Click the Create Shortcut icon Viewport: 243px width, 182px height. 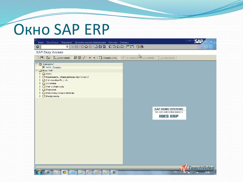(132, 47)
